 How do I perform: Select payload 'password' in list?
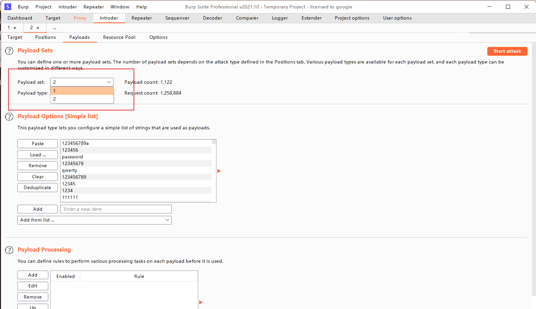136,157
